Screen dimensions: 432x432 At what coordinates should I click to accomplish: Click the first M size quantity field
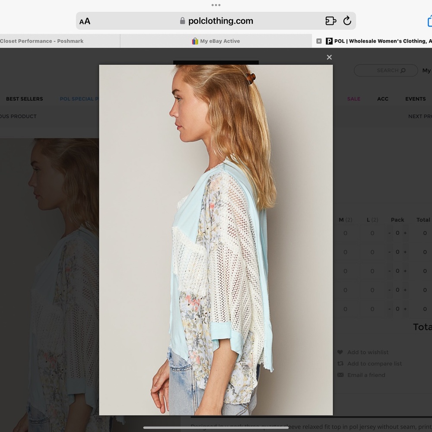pyautogui.click(x=345, y=233)
